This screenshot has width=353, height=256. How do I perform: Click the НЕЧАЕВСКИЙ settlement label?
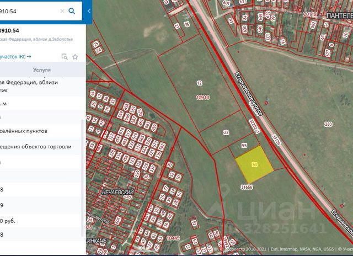pos(117,192)
